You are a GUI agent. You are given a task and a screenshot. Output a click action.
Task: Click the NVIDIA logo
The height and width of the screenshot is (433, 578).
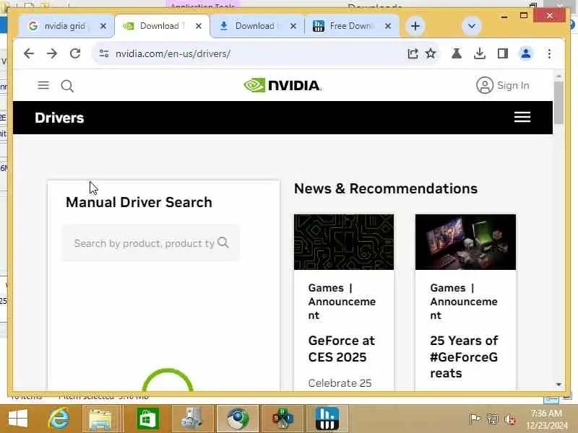pos(282,85)
